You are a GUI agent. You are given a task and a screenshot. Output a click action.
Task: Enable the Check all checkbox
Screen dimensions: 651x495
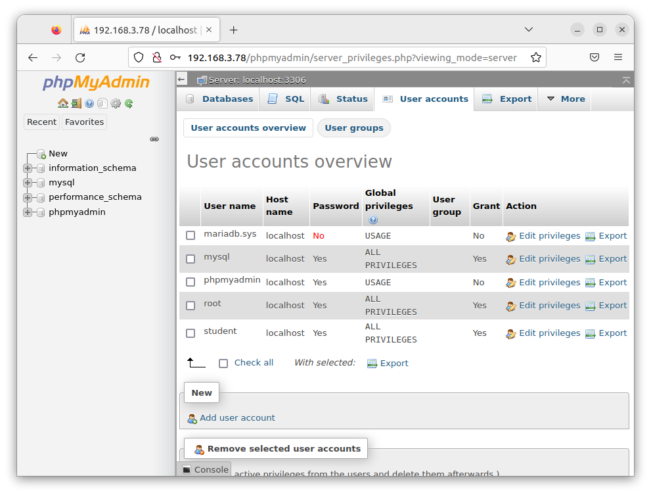(223, 363)
